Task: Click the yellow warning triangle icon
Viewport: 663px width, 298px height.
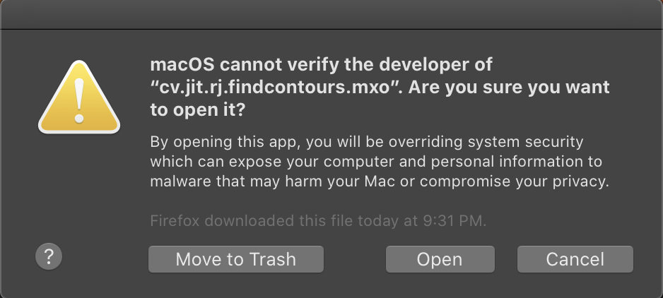Action: tap(79, 97)
